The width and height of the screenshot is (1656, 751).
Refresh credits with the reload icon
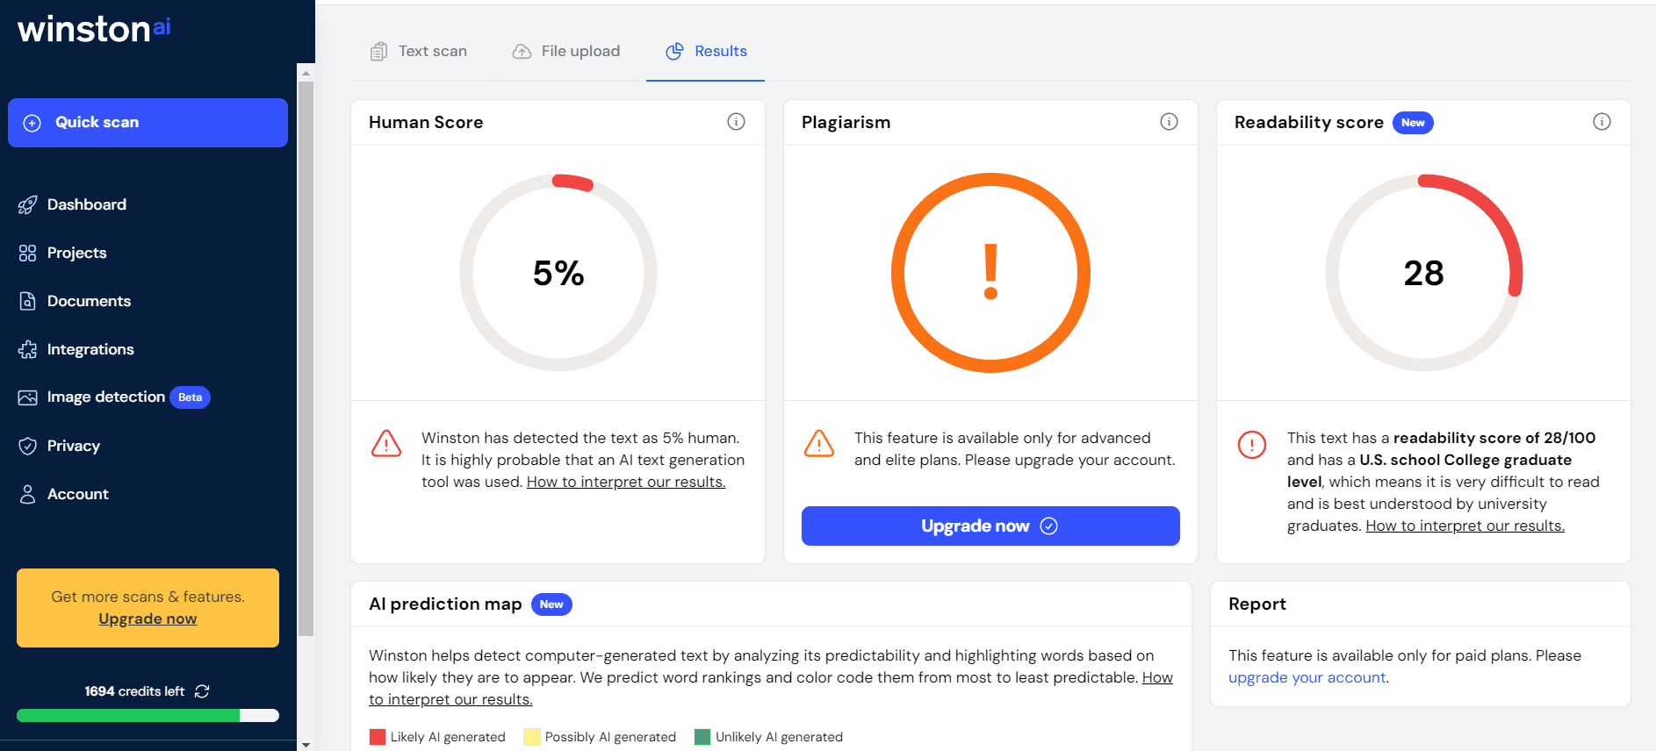(202, 691)
